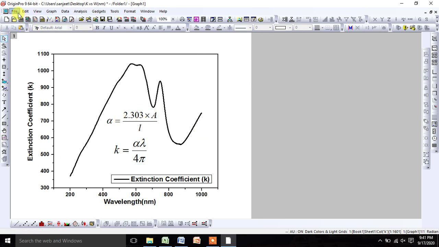Image resolution: width=439 pixels, height=247 pixels.
Task: Click the Windows Start button
Action: (x=8, y=241)
